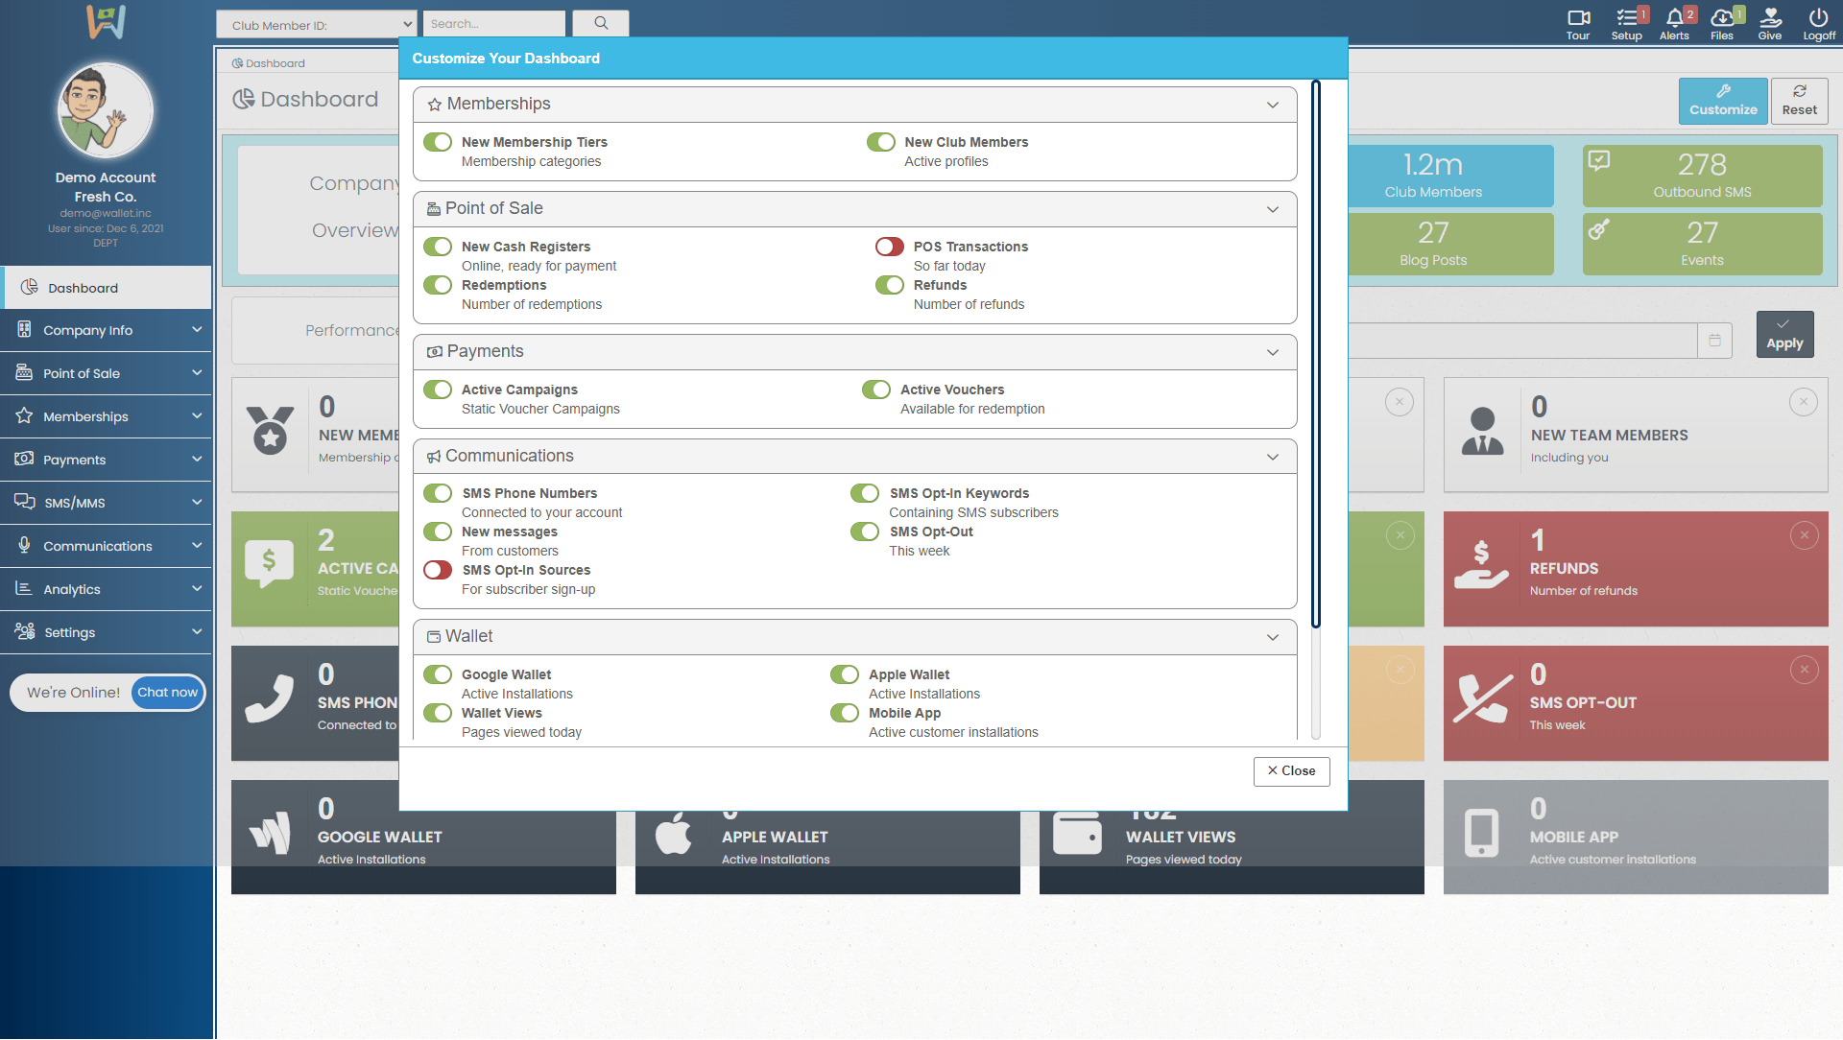Collapse the Memberships section in dialog

pyautogui.click(x=1273, y=105)
